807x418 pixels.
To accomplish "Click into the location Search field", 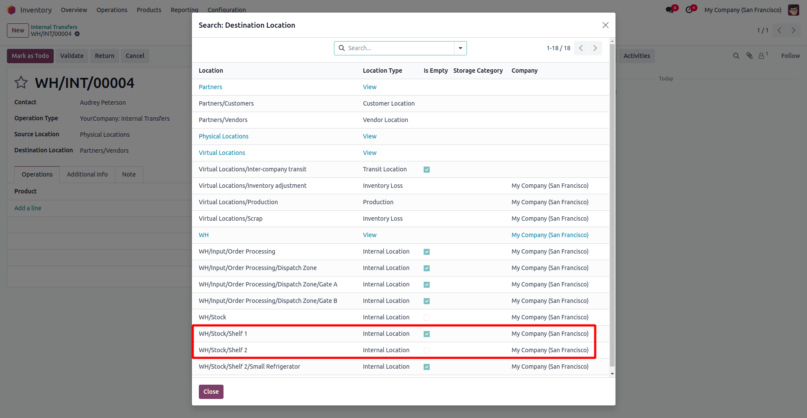I will [x=399, y=48].
